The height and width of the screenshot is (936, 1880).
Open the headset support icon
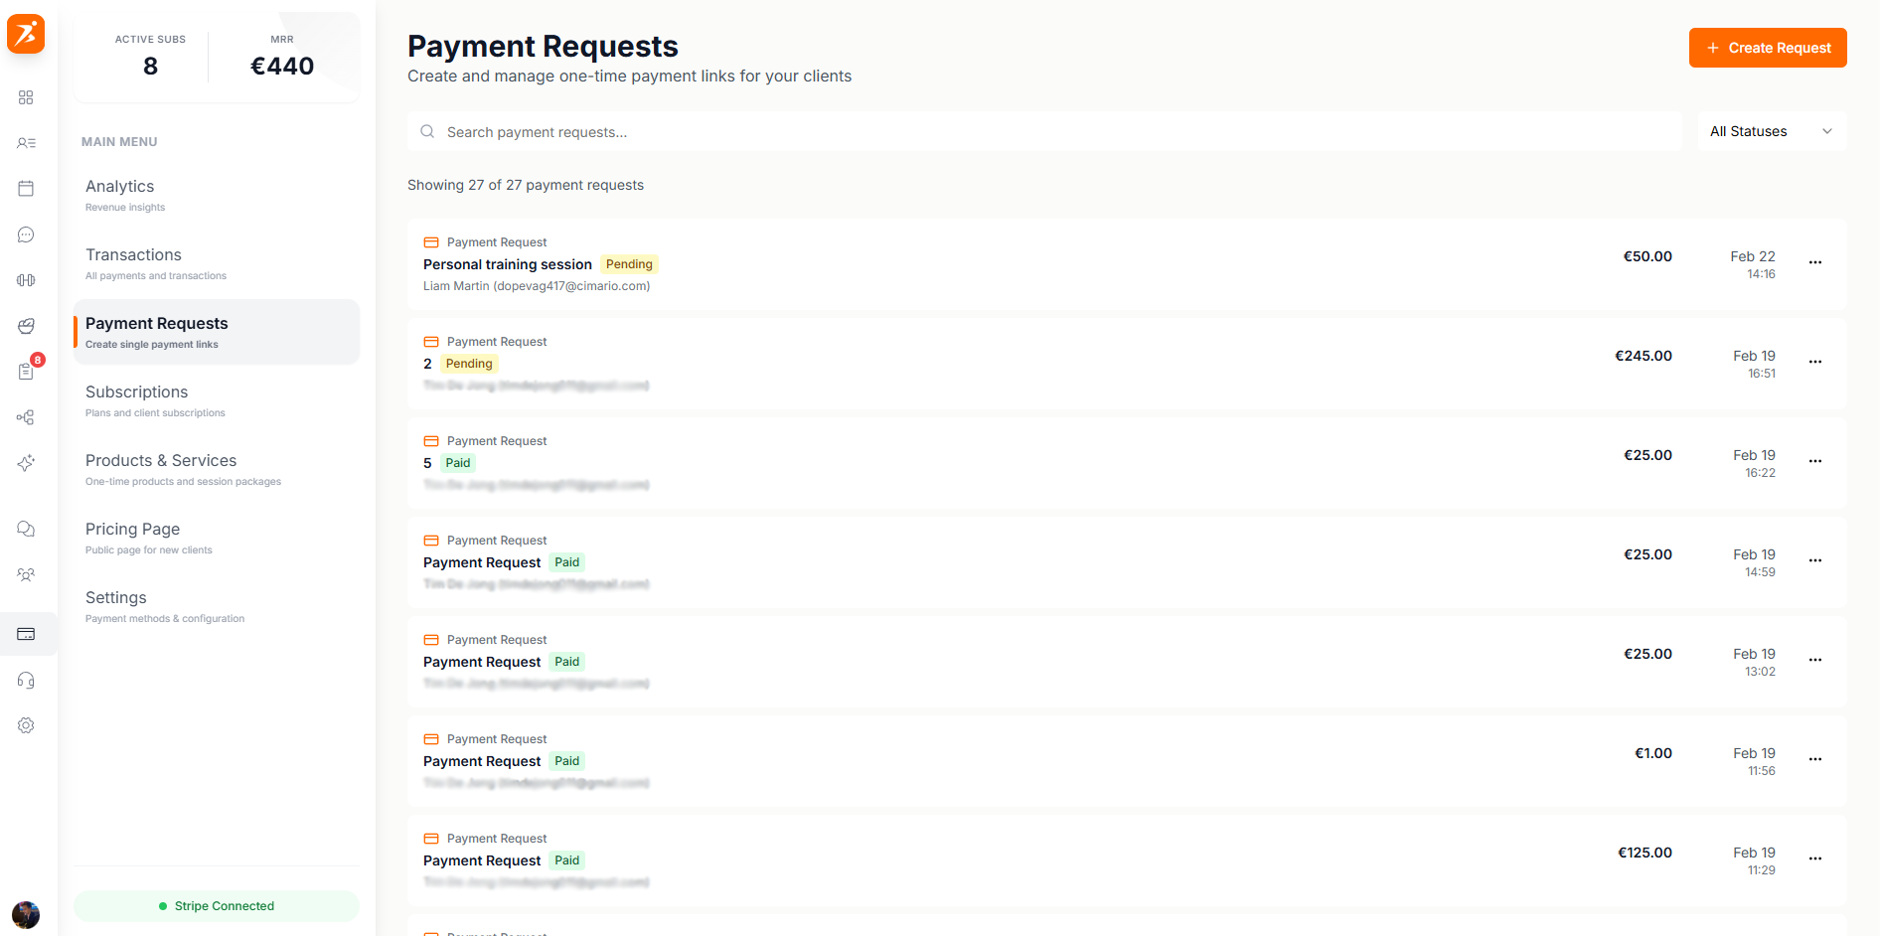click(x=26, y=680)
